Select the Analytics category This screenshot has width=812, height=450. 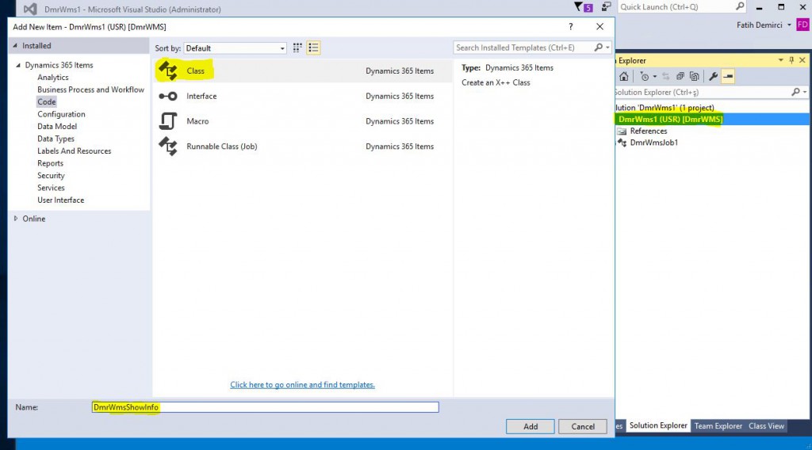coord(53,77)
